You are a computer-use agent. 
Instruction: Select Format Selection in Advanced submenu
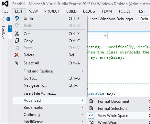point(118,108)
